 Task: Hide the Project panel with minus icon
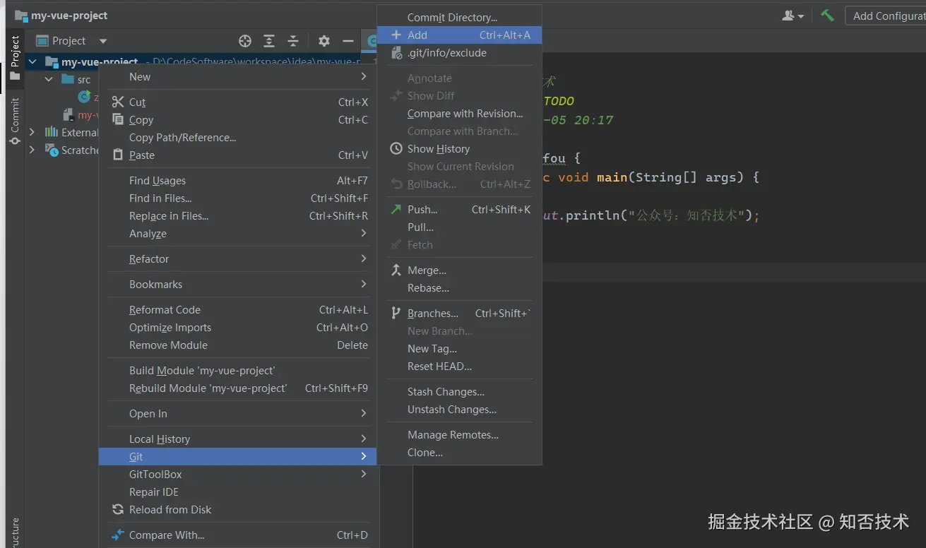pos(348,41)
